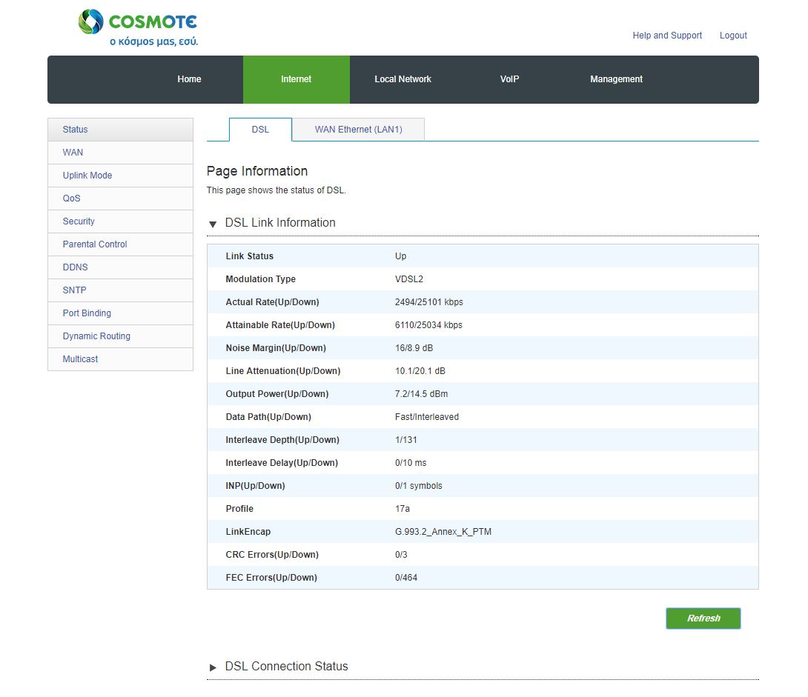Image resolution: width=808 pixels, height=697 pixels.
Task: Select DDNS in the sidebar
Action: click(x=75, y=267)
